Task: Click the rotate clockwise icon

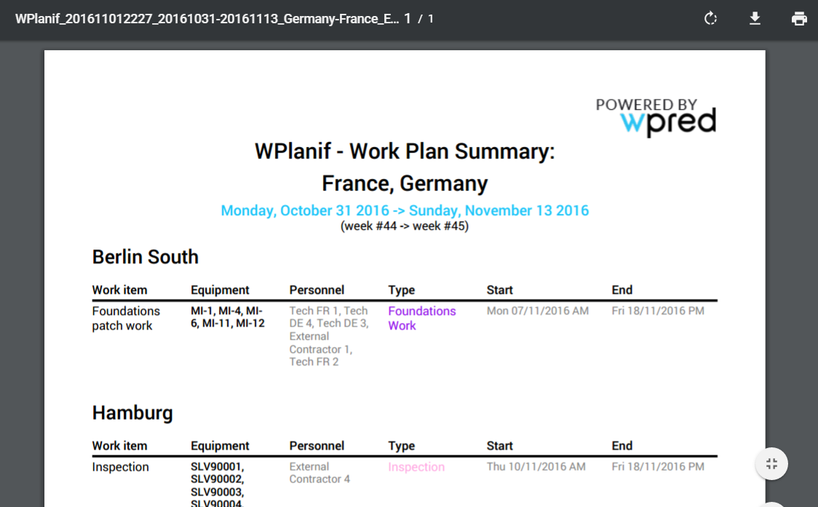Action: pos(711,19)
